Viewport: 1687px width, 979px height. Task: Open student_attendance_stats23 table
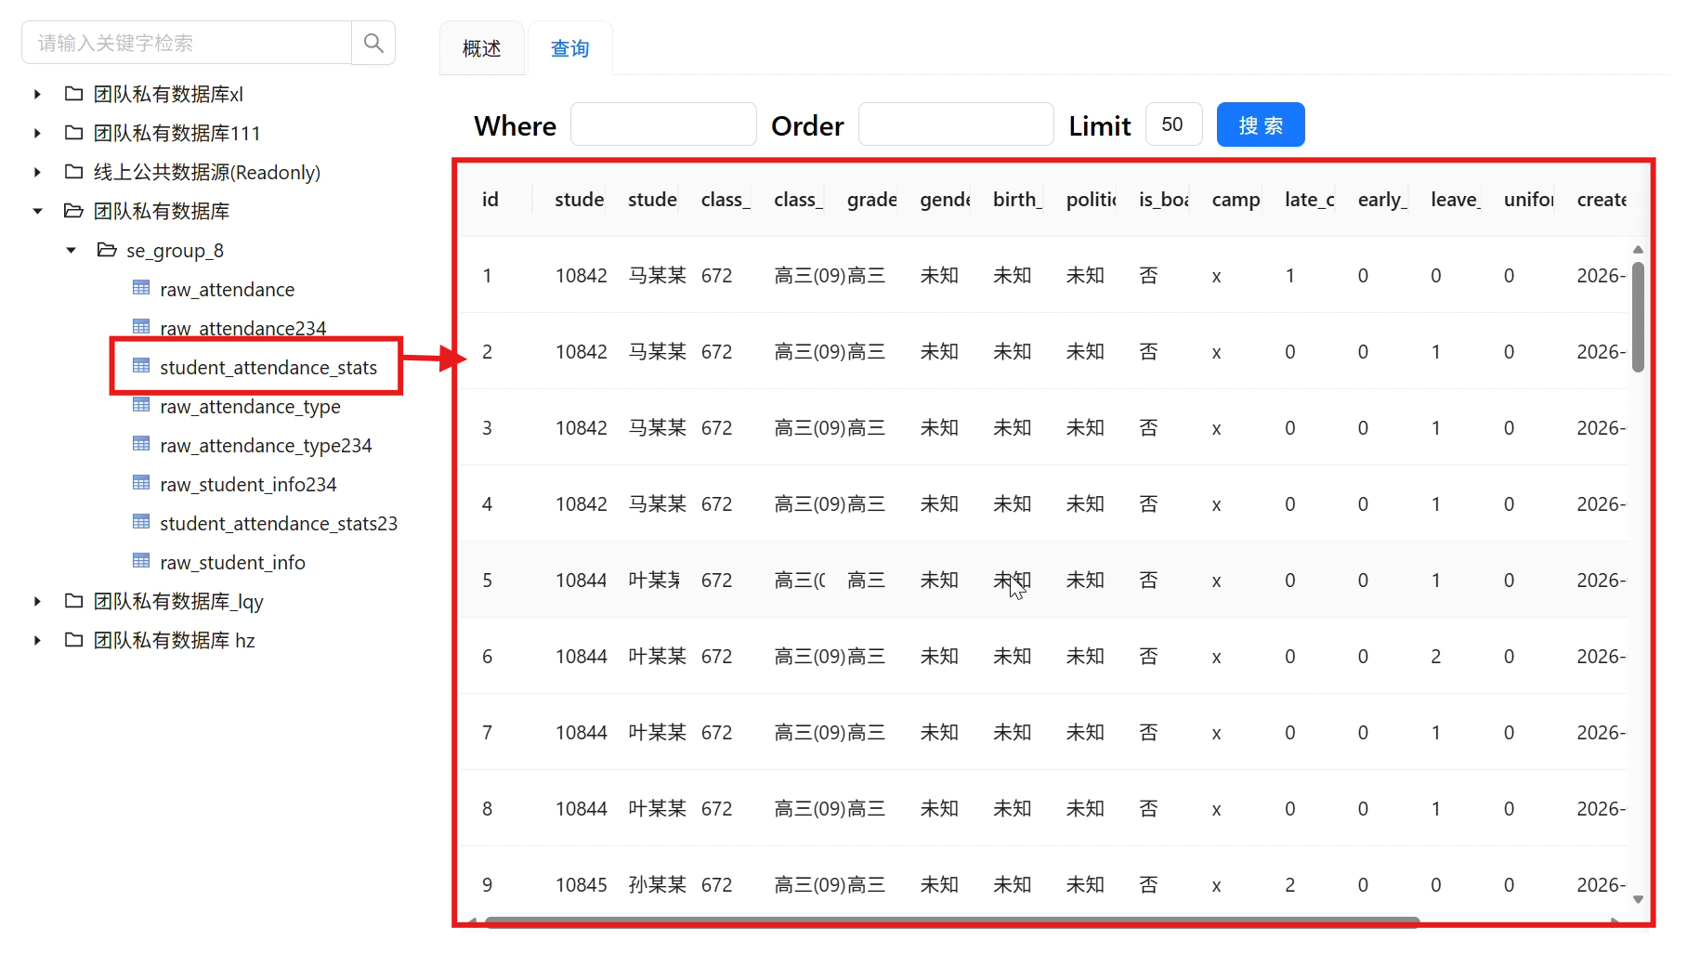(279, 523)
